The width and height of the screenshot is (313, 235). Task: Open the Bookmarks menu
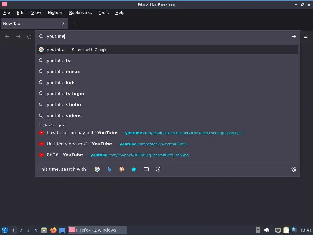[x=80, y=13]
